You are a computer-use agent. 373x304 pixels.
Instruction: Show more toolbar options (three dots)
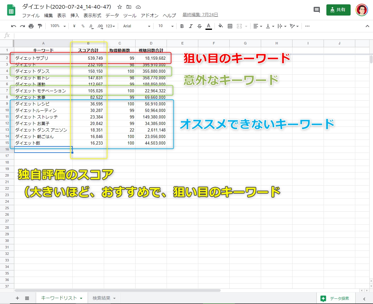click(307, 26)
